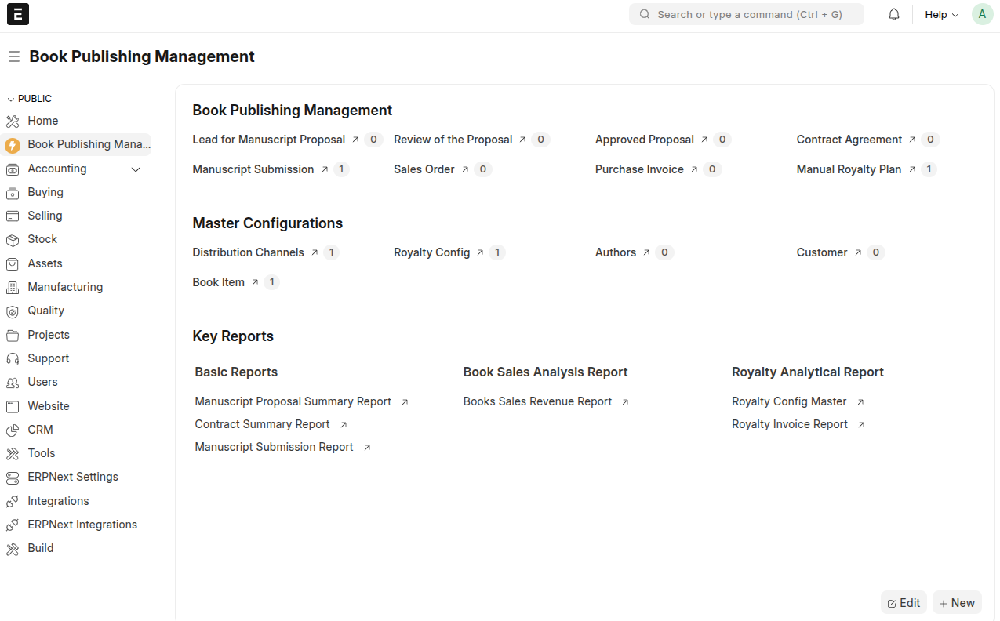Open the notification bell

tap(893, 14)
